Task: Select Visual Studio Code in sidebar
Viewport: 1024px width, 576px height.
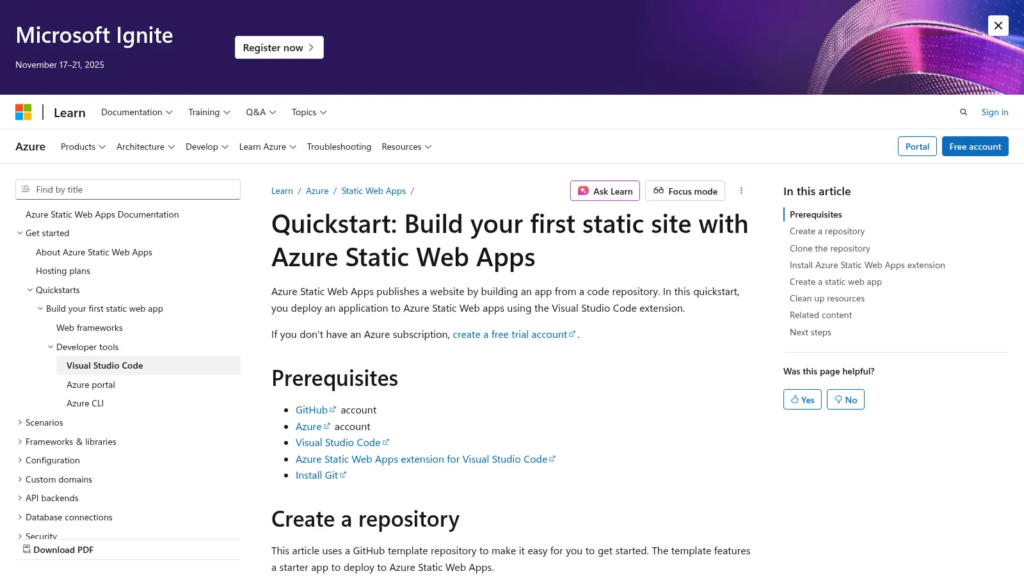Action: (x=148, y=365)
